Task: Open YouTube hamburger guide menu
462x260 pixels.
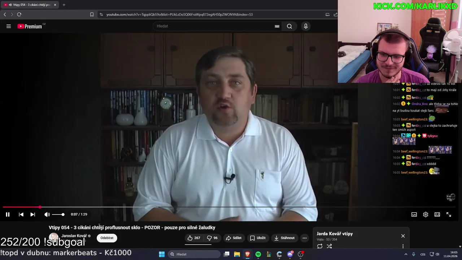Action: pyautogui.click(x=9, y=26)
